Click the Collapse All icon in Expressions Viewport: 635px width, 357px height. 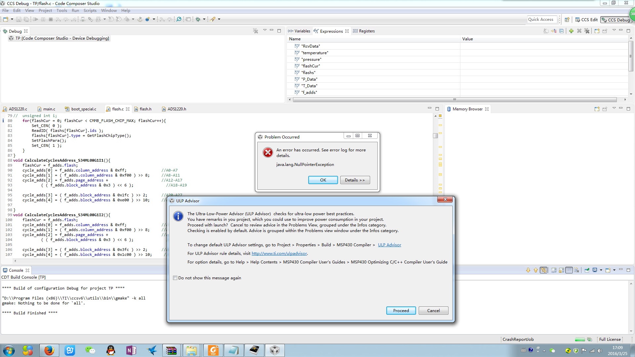coord(562,31)
